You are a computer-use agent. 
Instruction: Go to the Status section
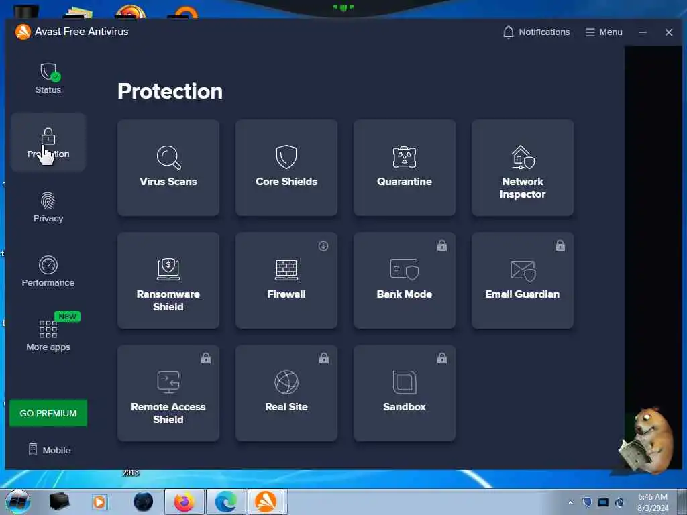48,79
